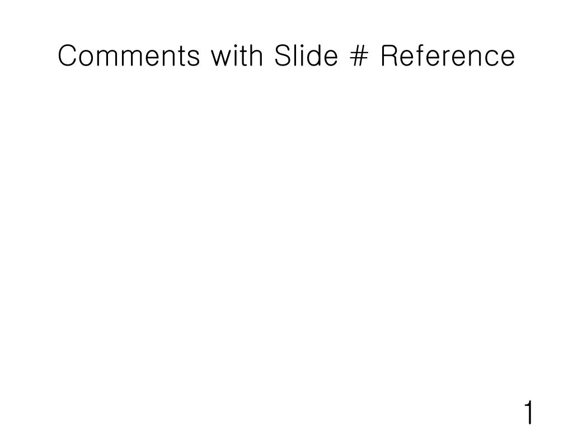Click the letter "s" ending Comments
Screen dimensions: 573x430
(194, 58)
